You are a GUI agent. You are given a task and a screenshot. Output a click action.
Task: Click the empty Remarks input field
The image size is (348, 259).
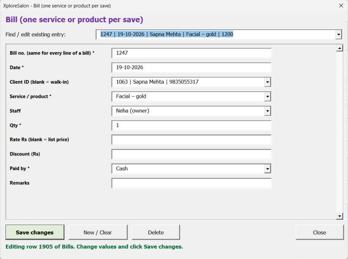pyautogui.click(x=191, y=183)
